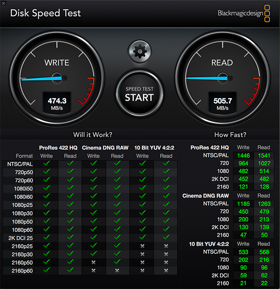
Task: Select Cinema DNG 2160 write value 47
Action: click(243, 235)
